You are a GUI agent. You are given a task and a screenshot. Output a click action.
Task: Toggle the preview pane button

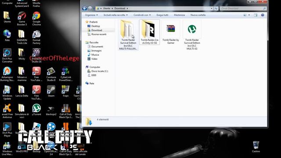(256, 15)
